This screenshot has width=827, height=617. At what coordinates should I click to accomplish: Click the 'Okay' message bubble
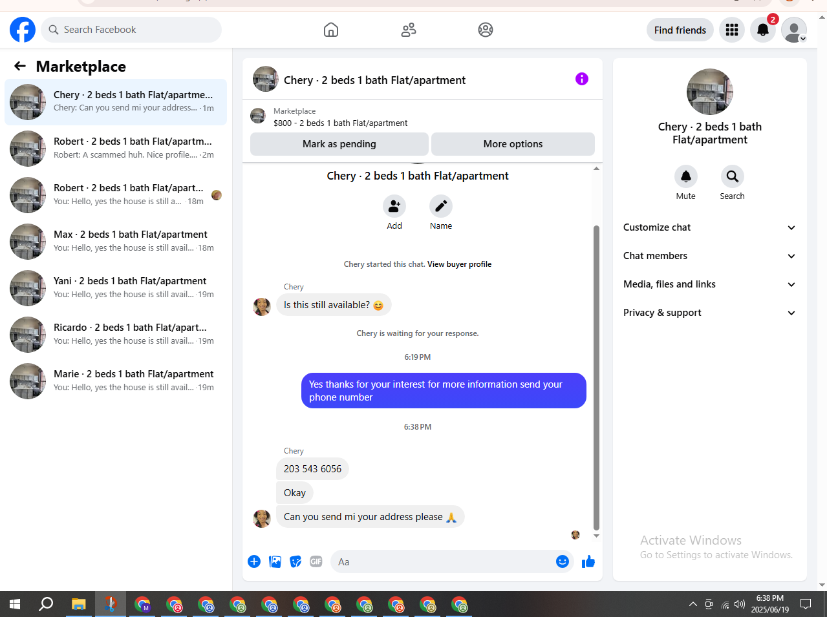coord(295,493)
